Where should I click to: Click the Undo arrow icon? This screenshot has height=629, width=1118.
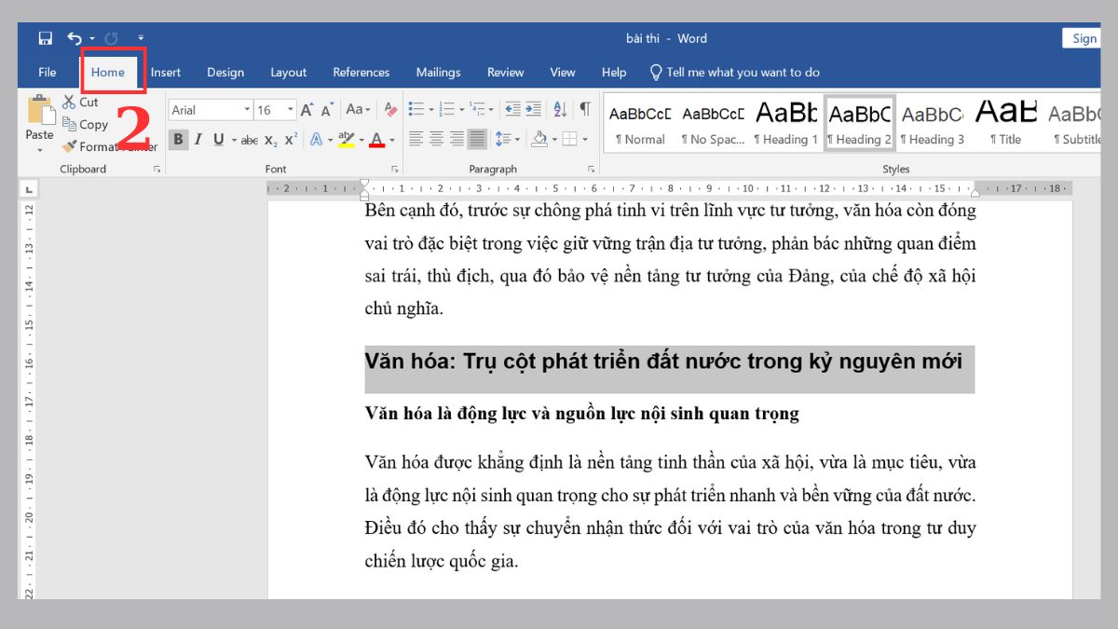coord(75,38)
